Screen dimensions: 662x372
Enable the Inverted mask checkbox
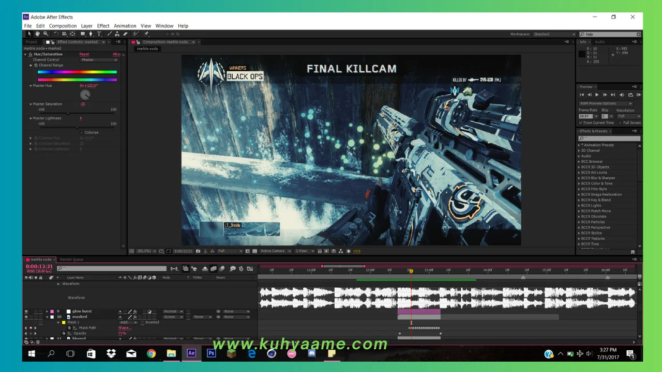[x=142, y=322]
